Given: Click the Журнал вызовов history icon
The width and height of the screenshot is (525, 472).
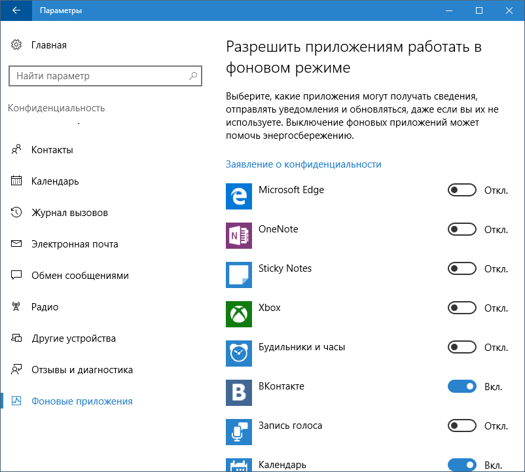Looking at the screenshot, I should click(x=16, y=212).
